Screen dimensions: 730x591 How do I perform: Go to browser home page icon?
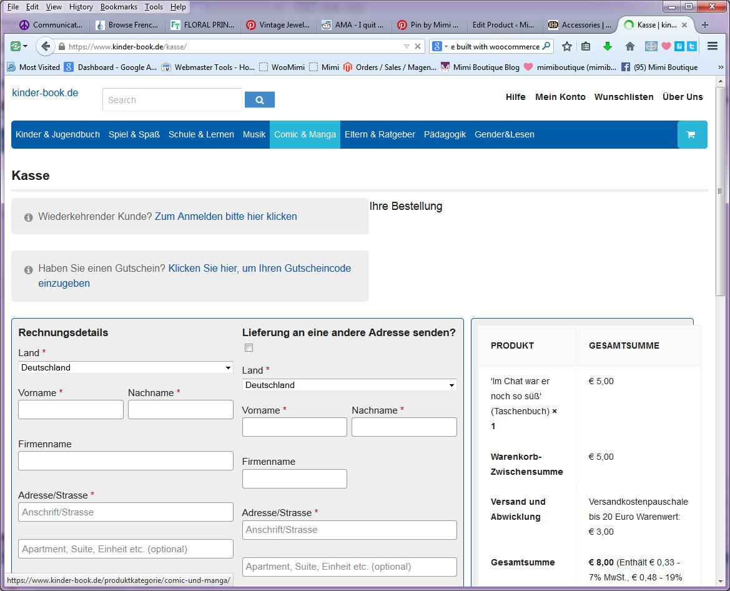[x=630, y=46]
